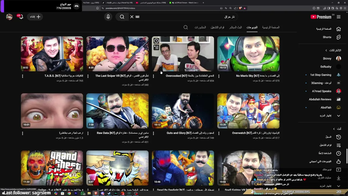Viewport: 348px width, 196px height.
Task: Click the Create (إنشاء) button
Action: pos(35,17)
